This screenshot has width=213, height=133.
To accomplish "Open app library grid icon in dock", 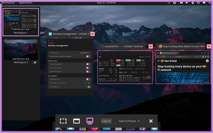I will pyautogui.click(x=82, y=129).
